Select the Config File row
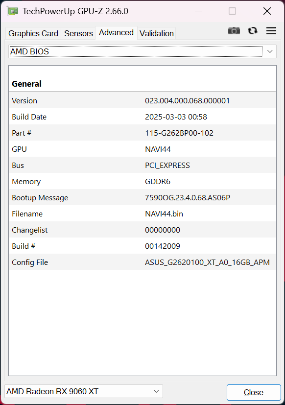This screenshot has width=285, height=405. coord(142,262)
